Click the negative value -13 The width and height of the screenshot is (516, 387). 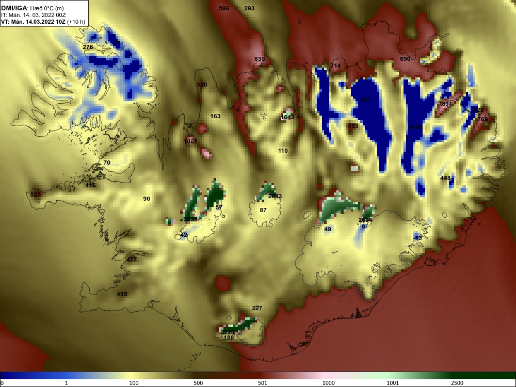coord(417,238)
